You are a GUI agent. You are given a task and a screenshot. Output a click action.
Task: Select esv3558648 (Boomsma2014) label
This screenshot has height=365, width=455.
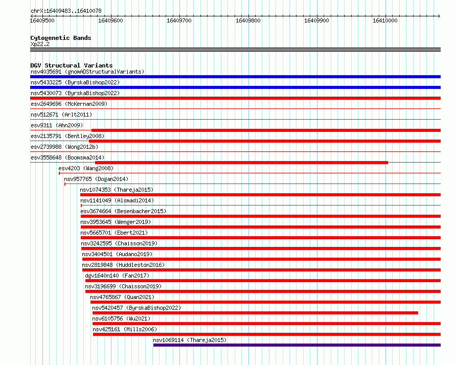pos(67,157)
